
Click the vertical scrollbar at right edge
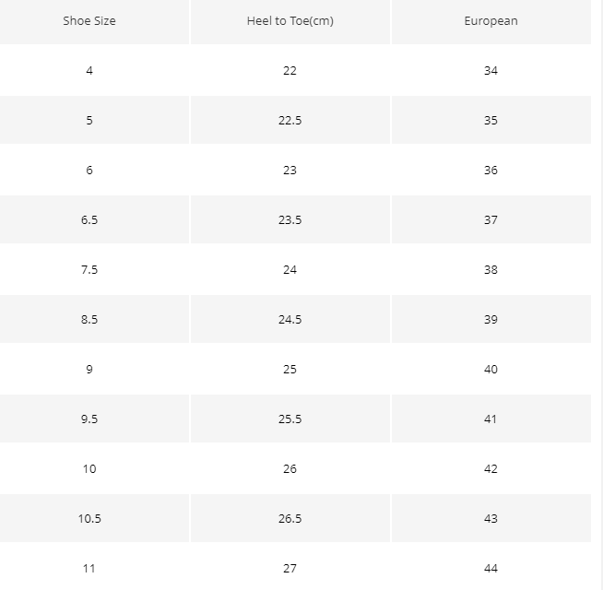pyautogui.click(x=600, y=295)
